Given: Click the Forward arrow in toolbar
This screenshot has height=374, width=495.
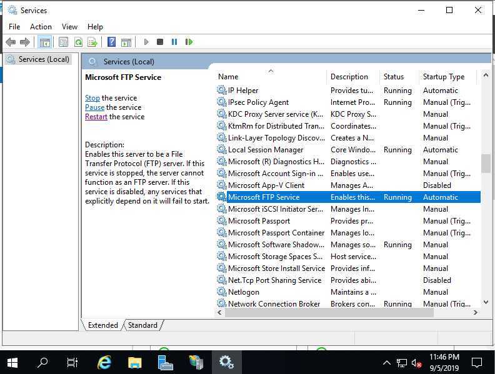Looking at the screenshot, I should coord(24,42).
